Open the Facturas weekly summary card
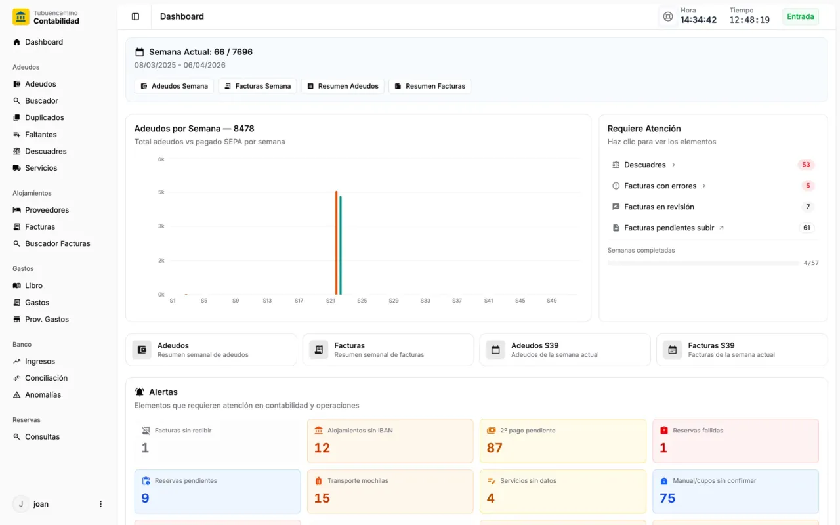 click(x=388, y=350)
